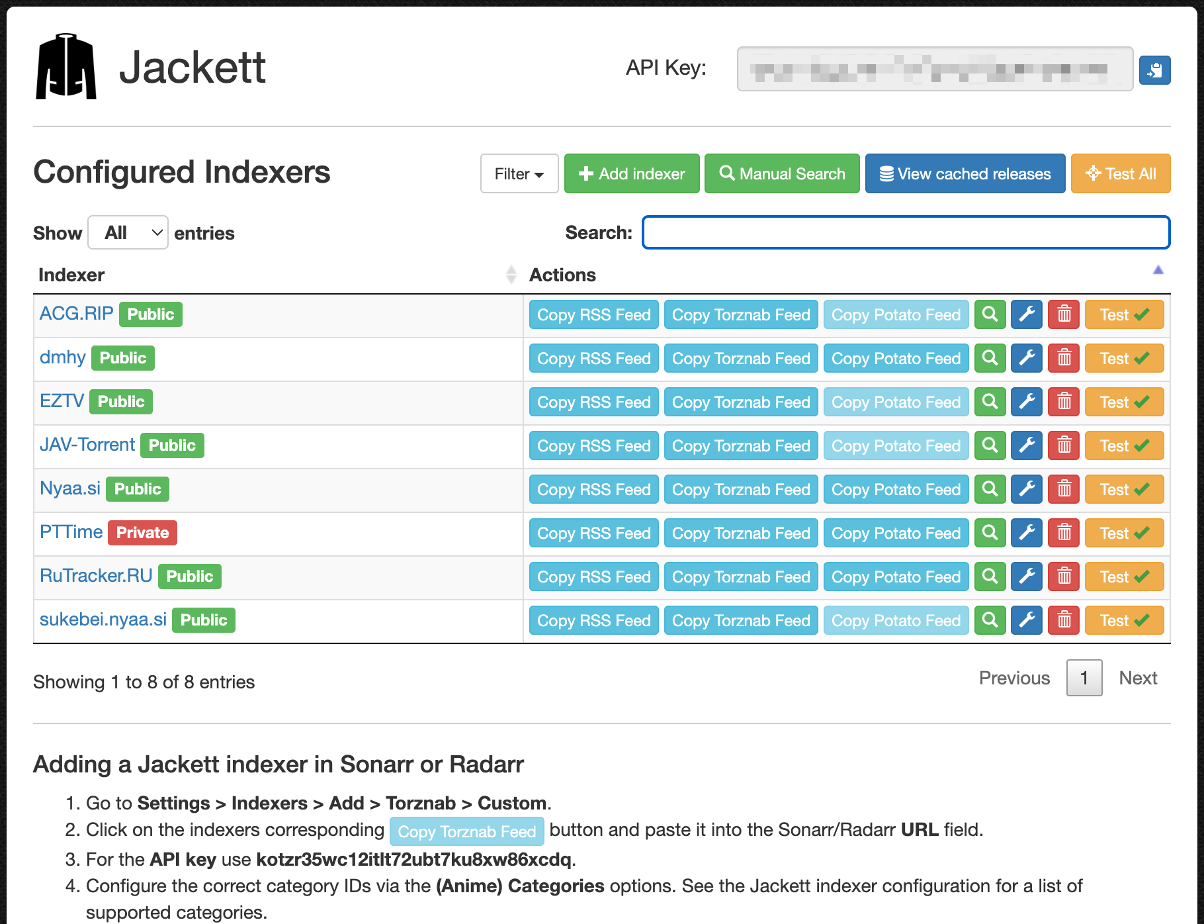This screenshot has width=1204, height=924.
Task: Delete the JAV-Torrent indexer
Action: pyautogui.click(x=1064, y=445)
